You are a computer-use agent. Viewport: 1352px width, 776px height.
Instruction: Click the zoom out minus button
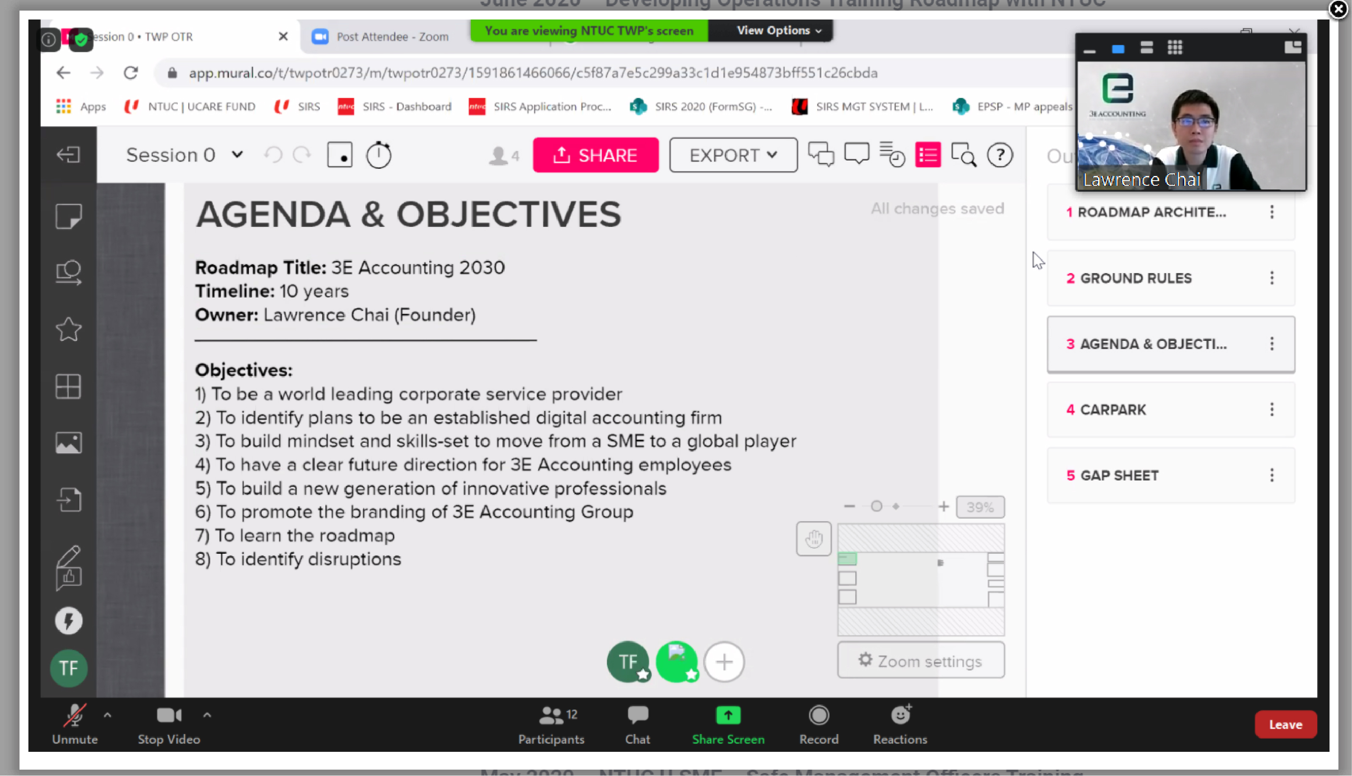(849, 506)
